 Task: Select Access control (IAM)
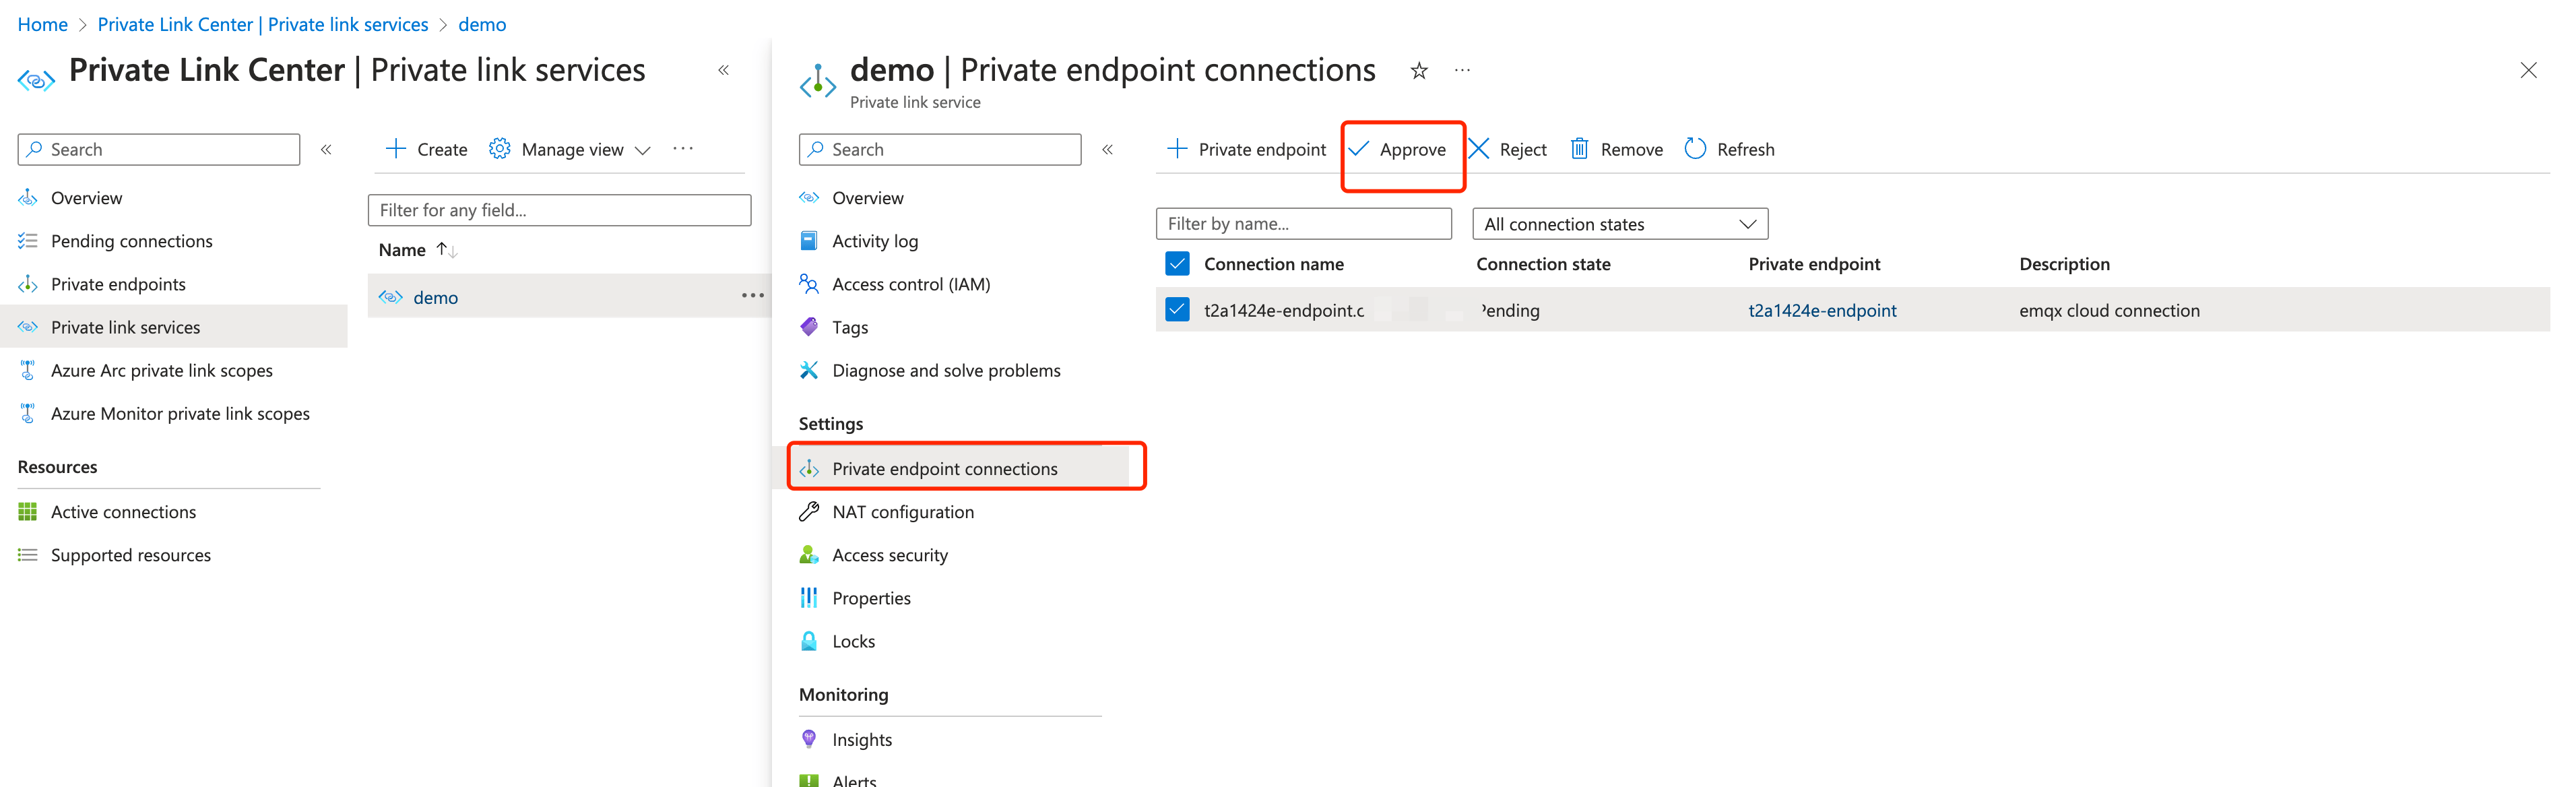[913, 284]
